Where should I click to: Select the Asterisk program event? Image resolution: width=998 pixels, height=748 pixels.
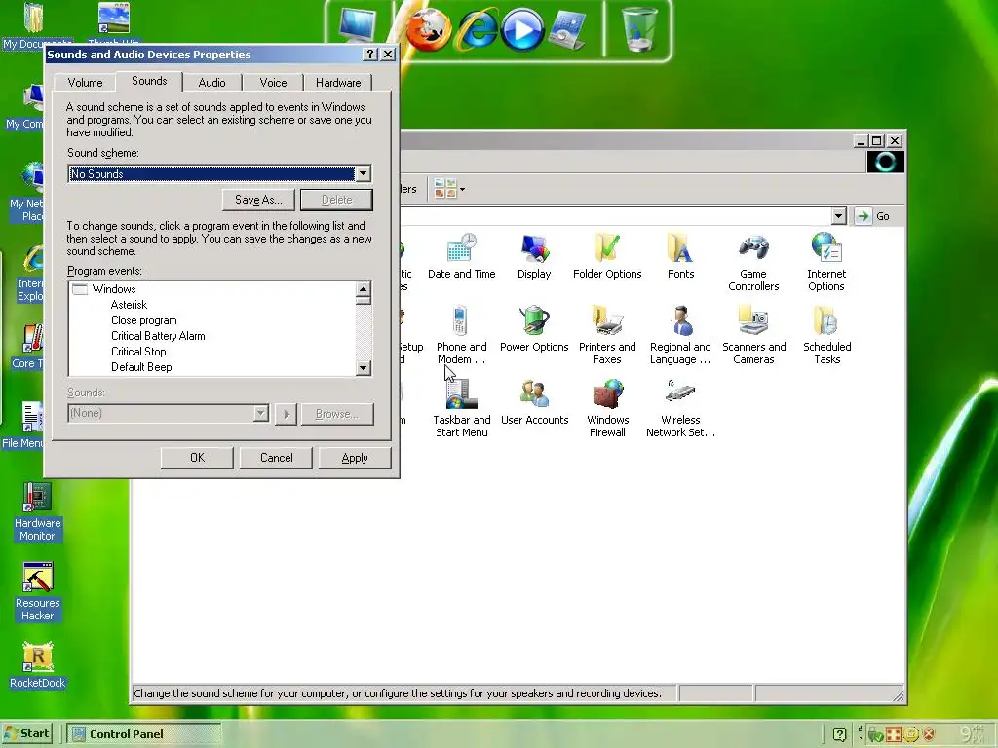pyautogui.click(x=130, y=305)
